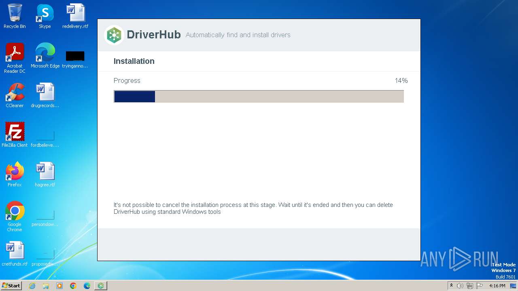Click the 14% progress value
518x291 pixels.
401,80
